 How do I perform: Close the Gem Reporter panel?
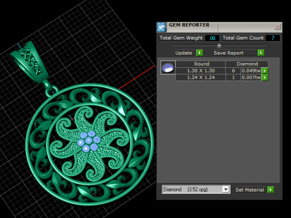click(278, 27)
